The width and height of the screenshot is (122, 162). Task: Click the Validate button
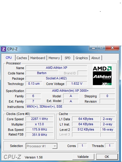pos(83,157)
